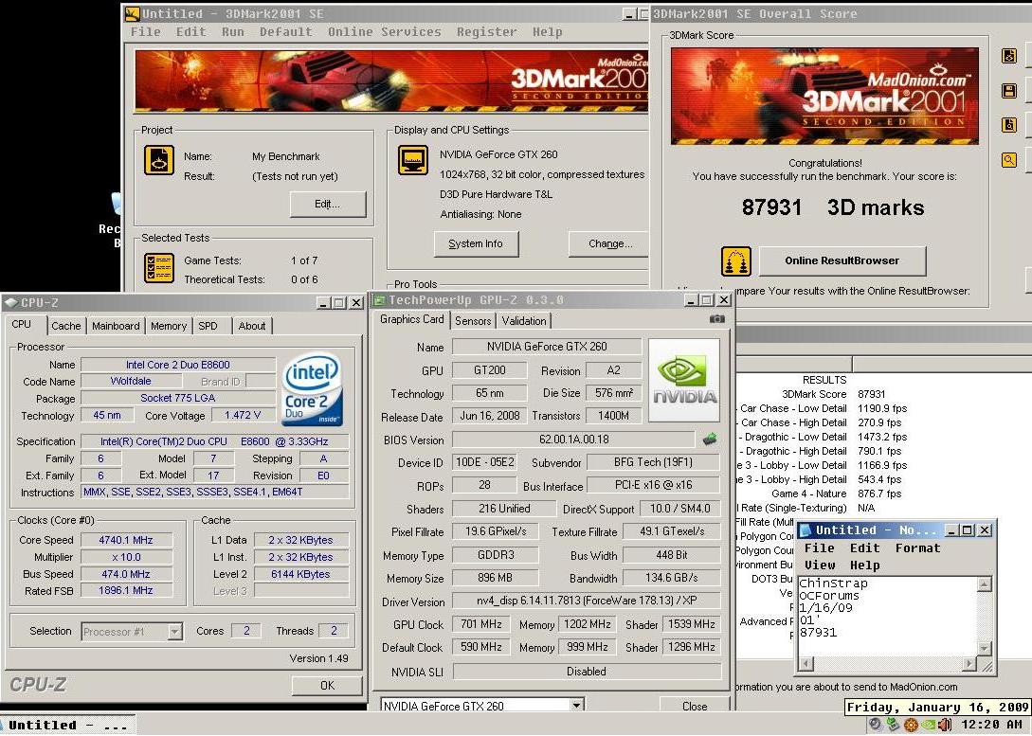Screen dimensions: 1032x736
Task: Click the yellow save disk icon in score window
Action: [x=1009, y=91]
